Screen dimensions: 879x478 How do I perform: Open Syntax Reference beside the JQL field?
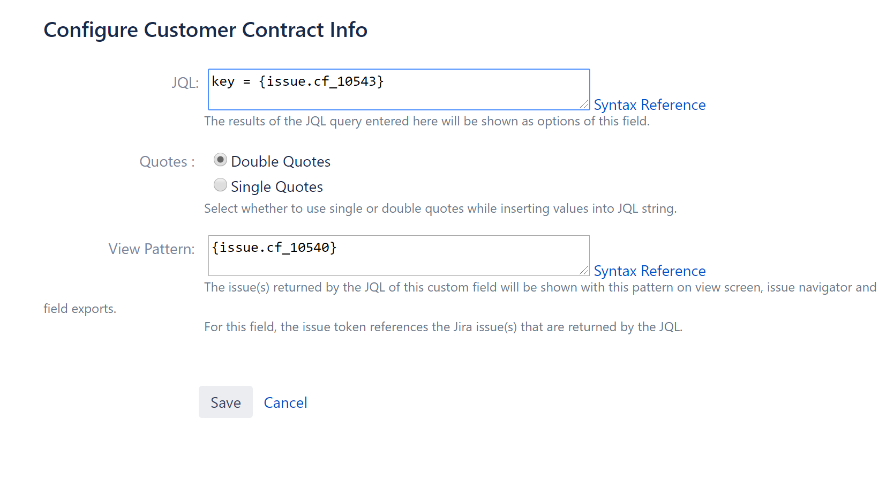649,104
